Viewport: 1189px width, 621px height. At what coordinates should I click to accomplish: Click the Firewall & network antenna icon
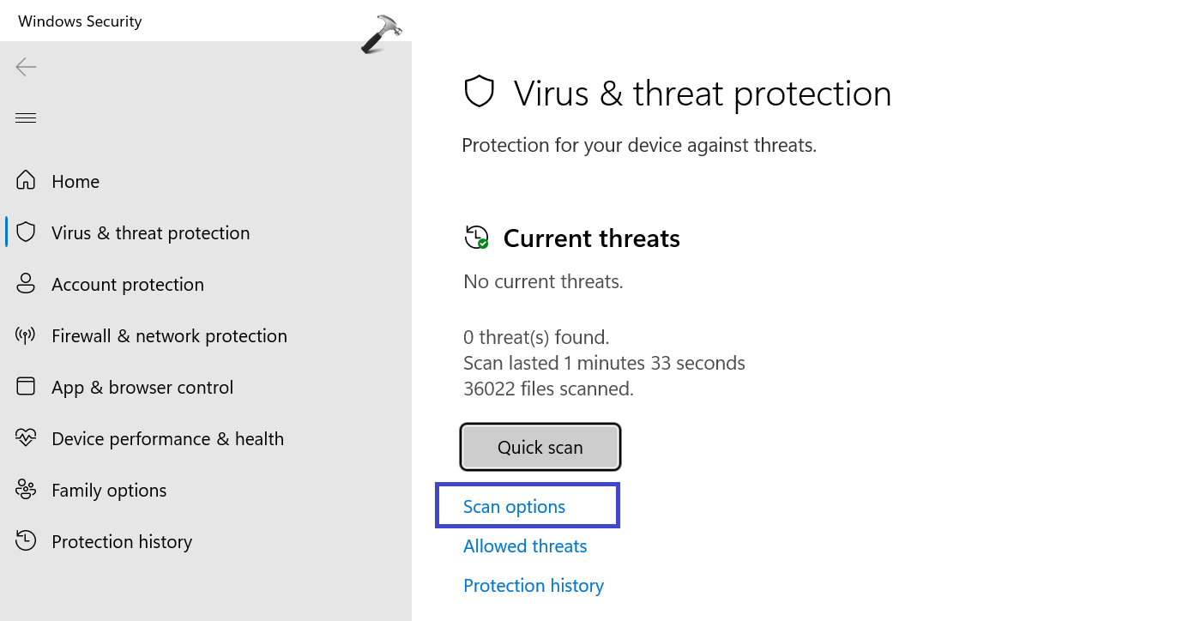click(x=26, y=335)
